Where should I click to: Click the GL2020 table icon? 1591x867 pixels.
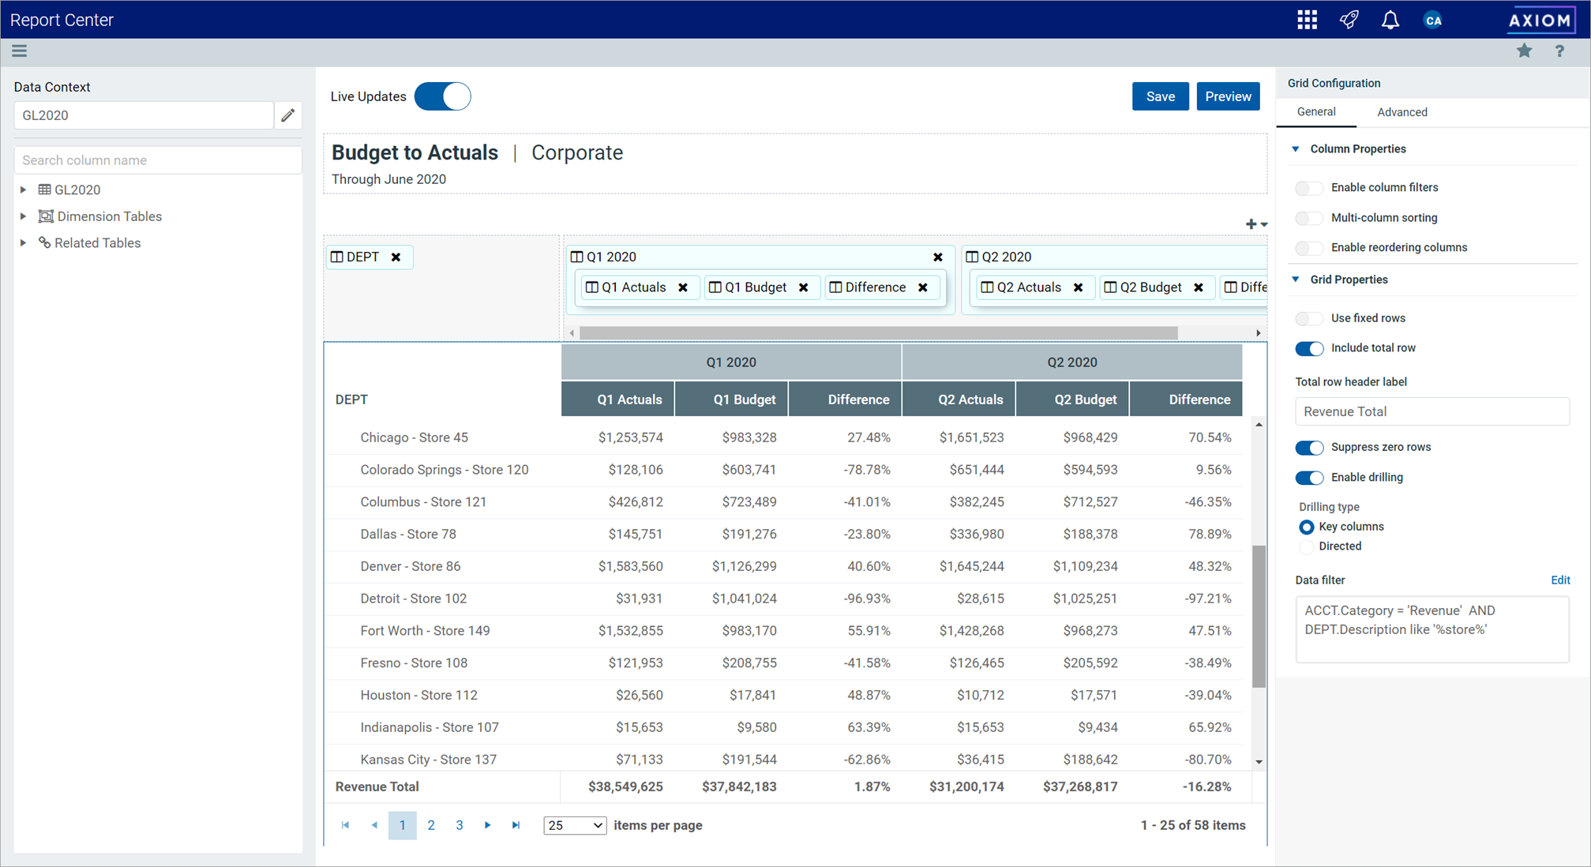click(x=45, y=190)
